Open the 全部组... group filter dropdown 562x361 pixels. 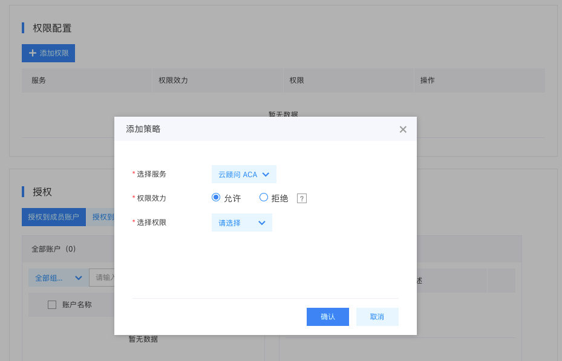click(x=58, y=278)
